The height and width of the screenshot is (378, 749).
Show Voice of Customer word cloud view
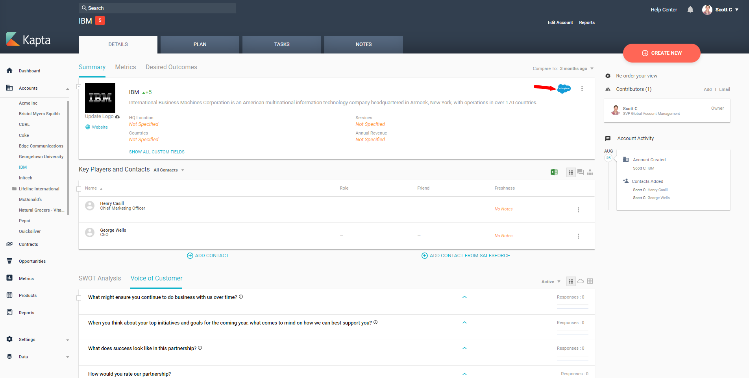581,281
